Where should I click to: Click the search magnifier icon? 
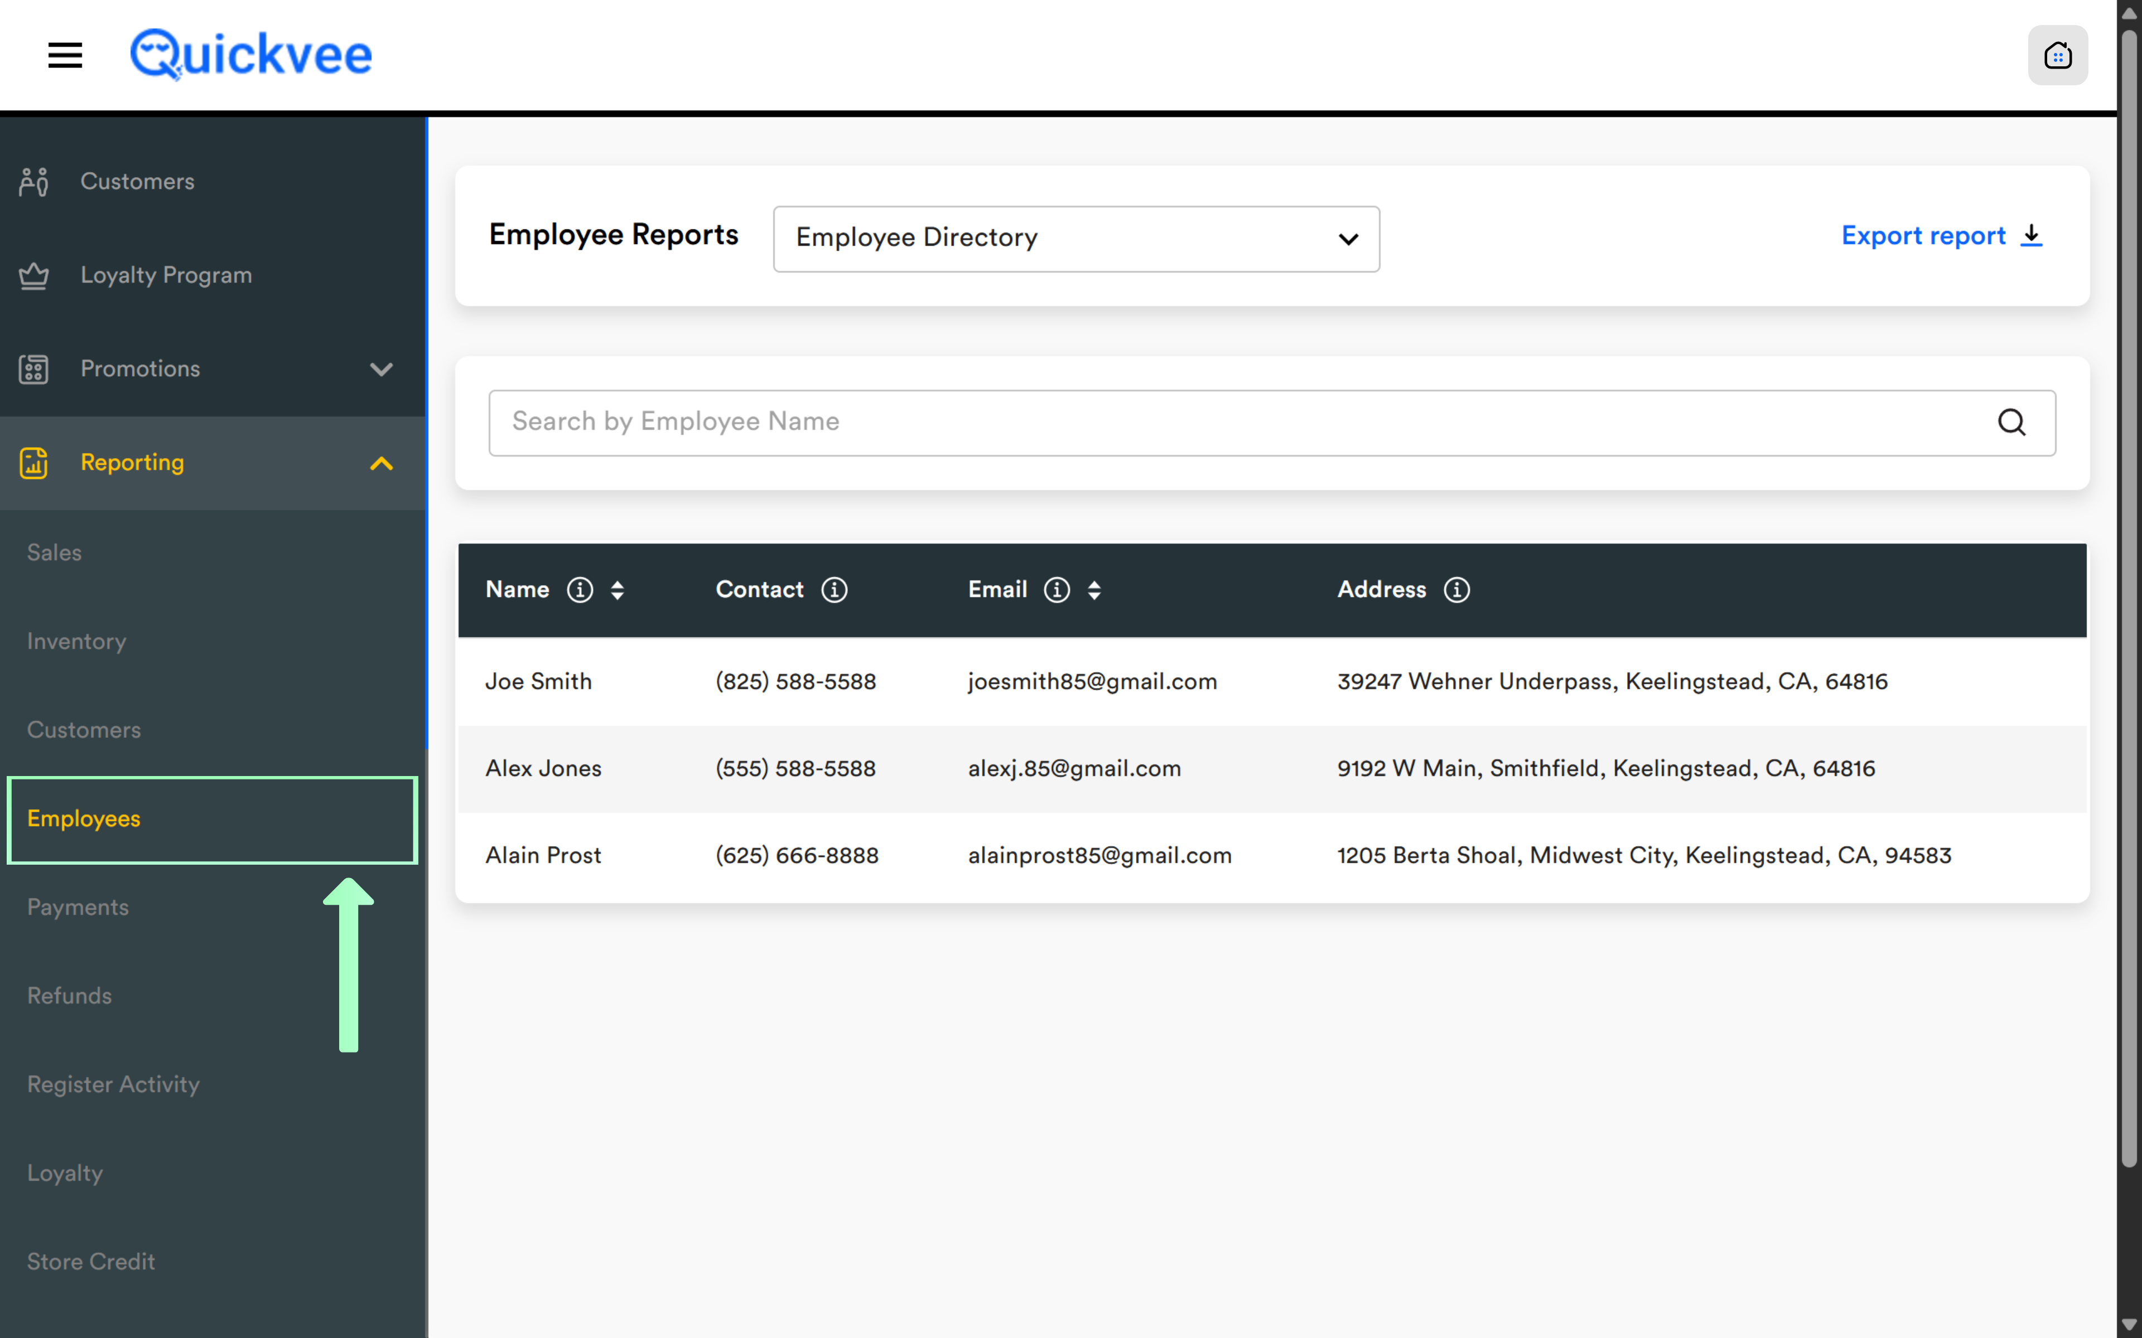pos(2011,422)
